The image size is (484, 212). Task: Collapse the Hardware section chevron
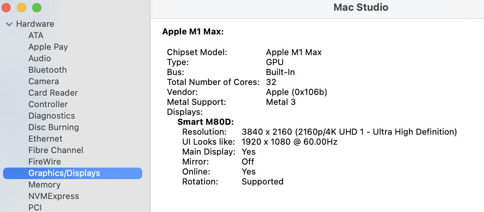[x=9, y=24]
